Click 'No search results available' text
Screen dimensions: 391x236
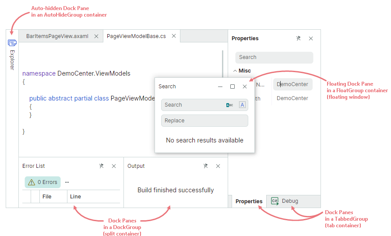[204, 140]
